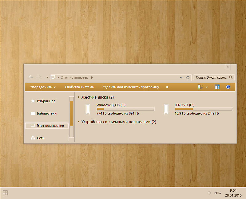Click the C: drive icon

pyautogui.click(x=88, y=109)
